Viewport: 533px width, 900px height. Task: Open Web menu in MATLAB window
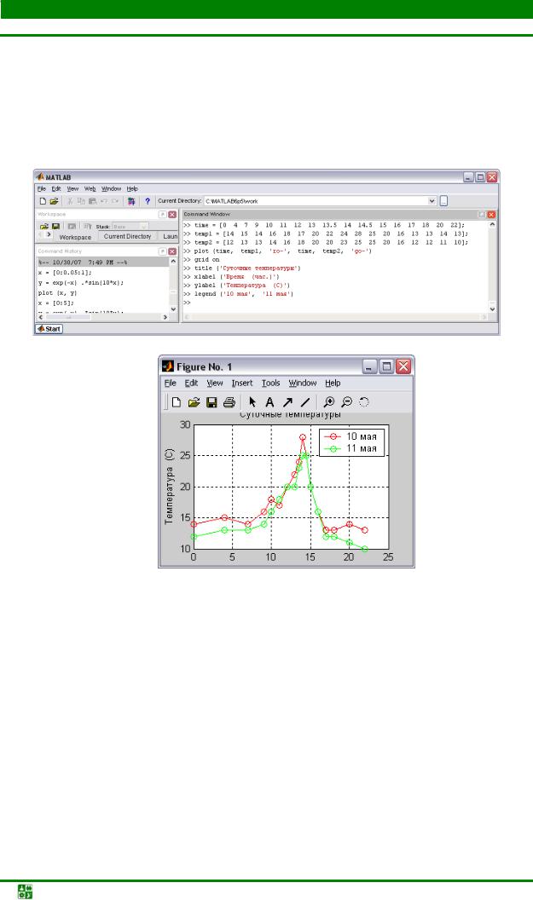(x=90, y=189)
